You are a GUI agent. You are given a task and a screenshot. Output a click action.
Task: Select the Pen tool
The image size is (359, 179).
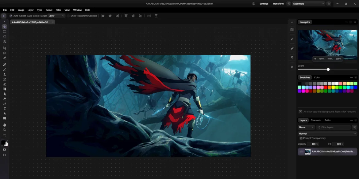4,104
